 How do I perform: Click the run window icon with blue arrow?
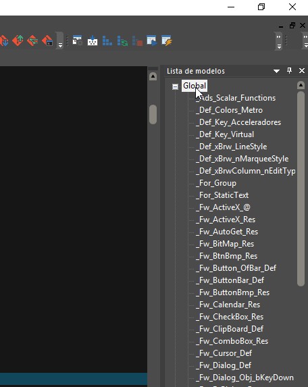(x=152, y=41)
